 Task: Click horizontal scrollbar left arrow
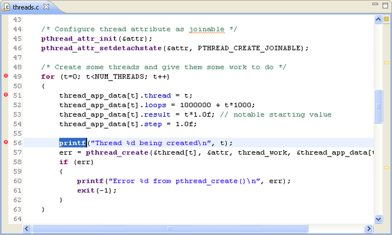pos(27,228)
